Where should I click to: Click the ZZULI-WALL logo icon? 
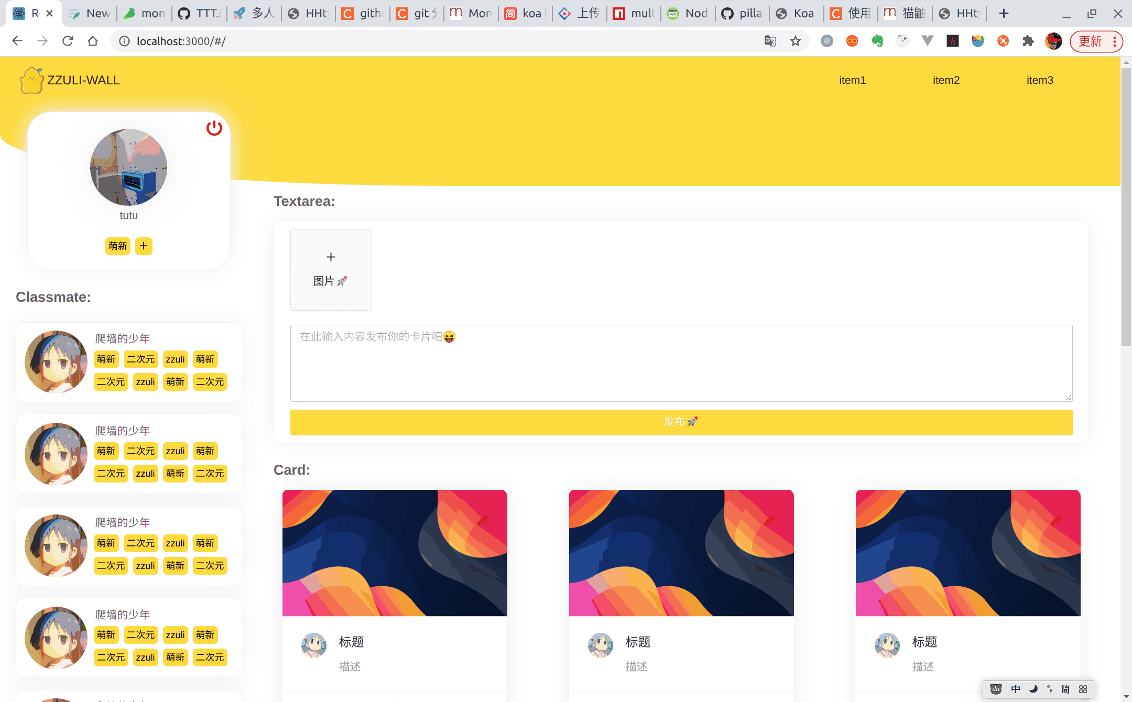(30, 80)
